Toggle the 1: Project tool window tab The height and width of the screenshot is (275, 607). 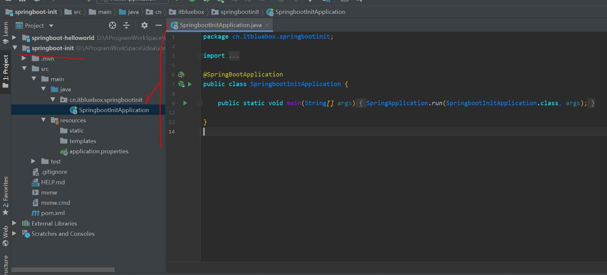(5, 72)
